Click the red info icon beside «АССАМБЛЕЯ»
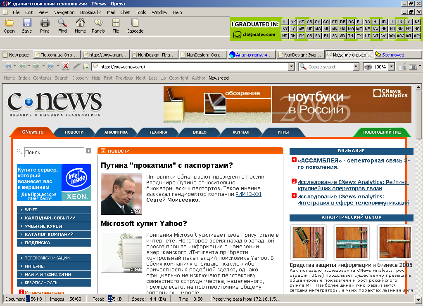 tap(294, 160)
